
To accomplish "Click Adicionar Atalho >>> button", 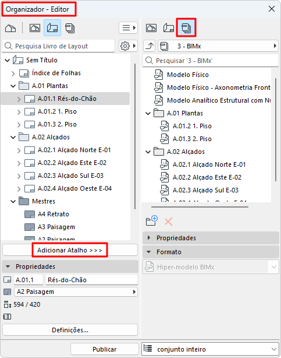I will tap(70, 250).
